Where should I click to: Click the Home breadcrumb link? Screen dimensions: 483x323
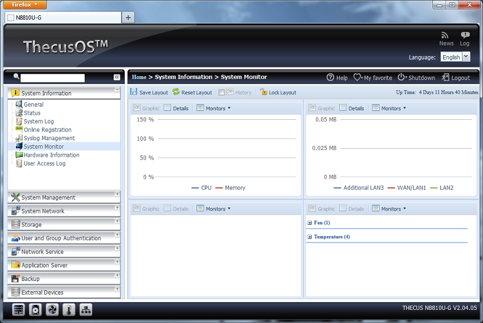click(139, 77)
